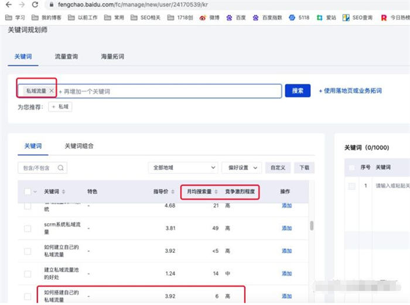Image resolution: width=410 pixels, height=305 pixels.
Task: Switch to the 流量查询 tab
Action: point(66,57)
